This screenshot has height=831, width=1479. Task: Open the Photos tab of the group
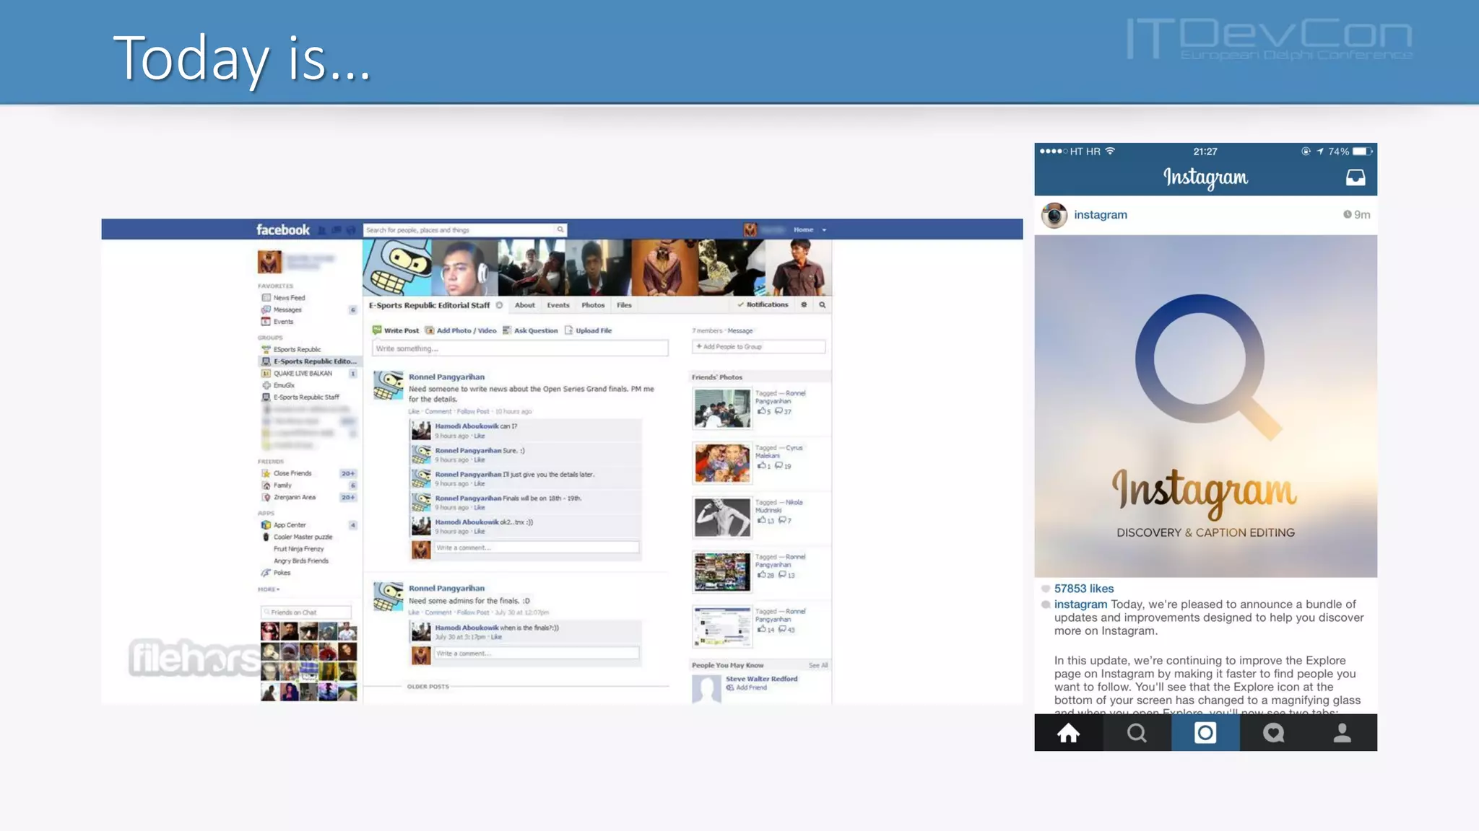[x=593, y=305]
